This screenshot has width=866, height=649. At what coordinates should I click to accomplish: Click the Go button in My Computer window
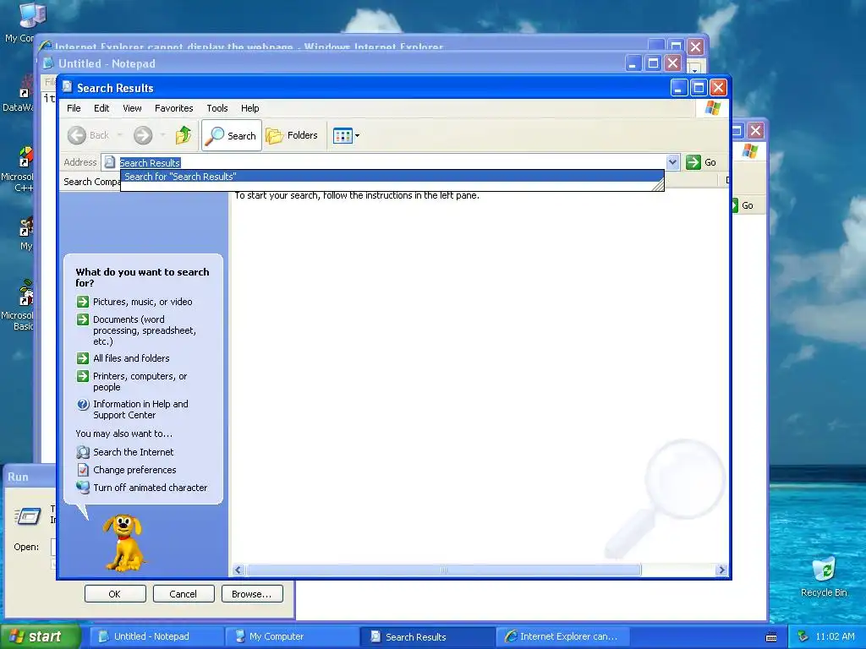(x=743, y=205)
